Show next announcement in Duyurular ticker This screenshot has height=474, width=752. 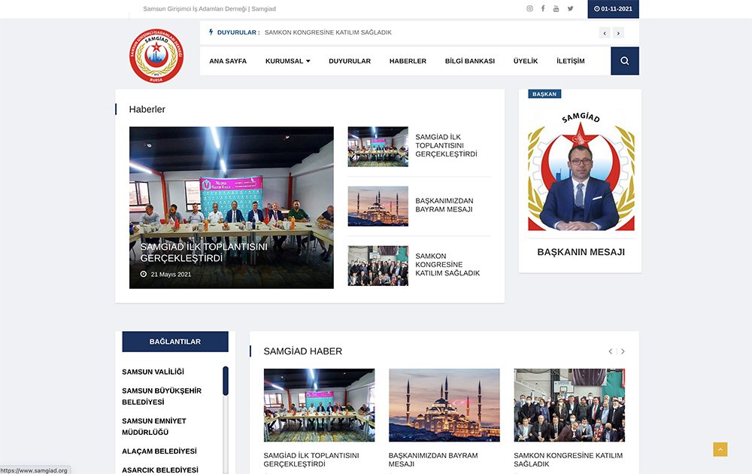tap(618, 32)
